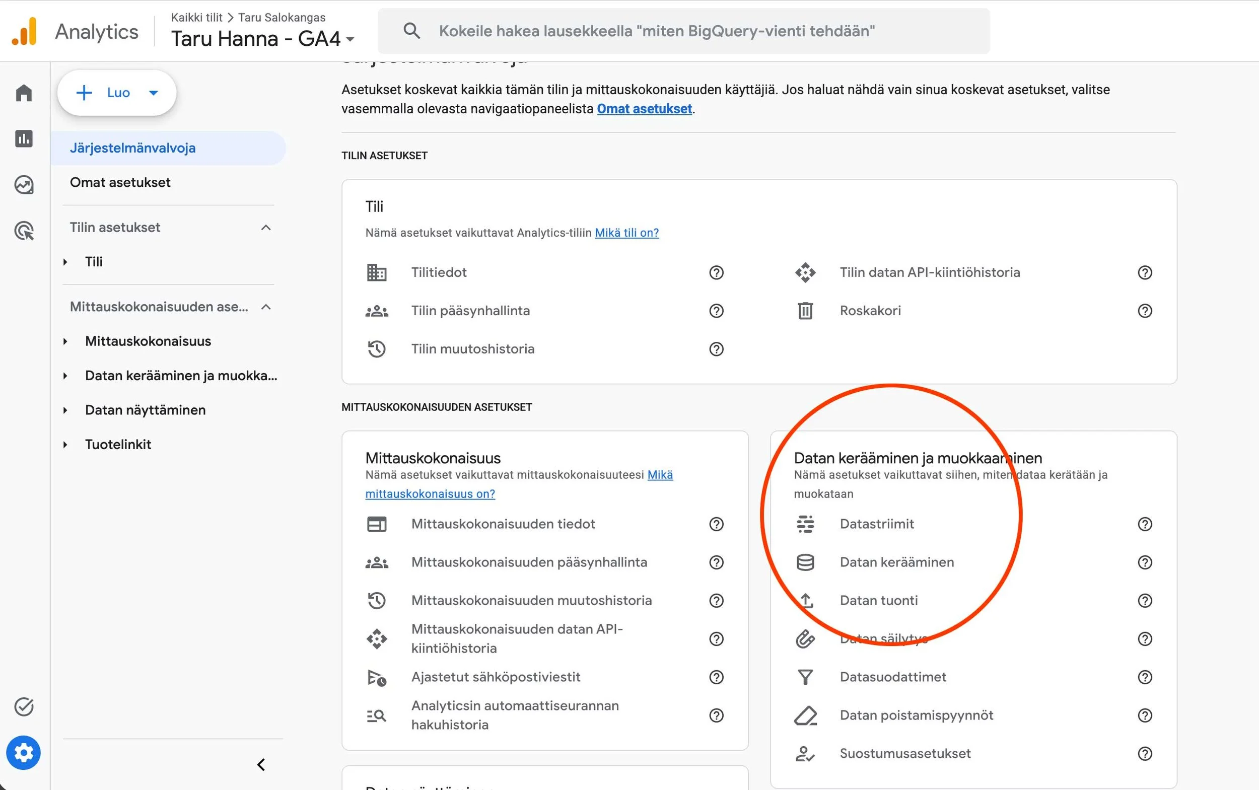
Task: Click the Tilitiedot building icon
Action: pyautogui.click(x=376, y=272)
